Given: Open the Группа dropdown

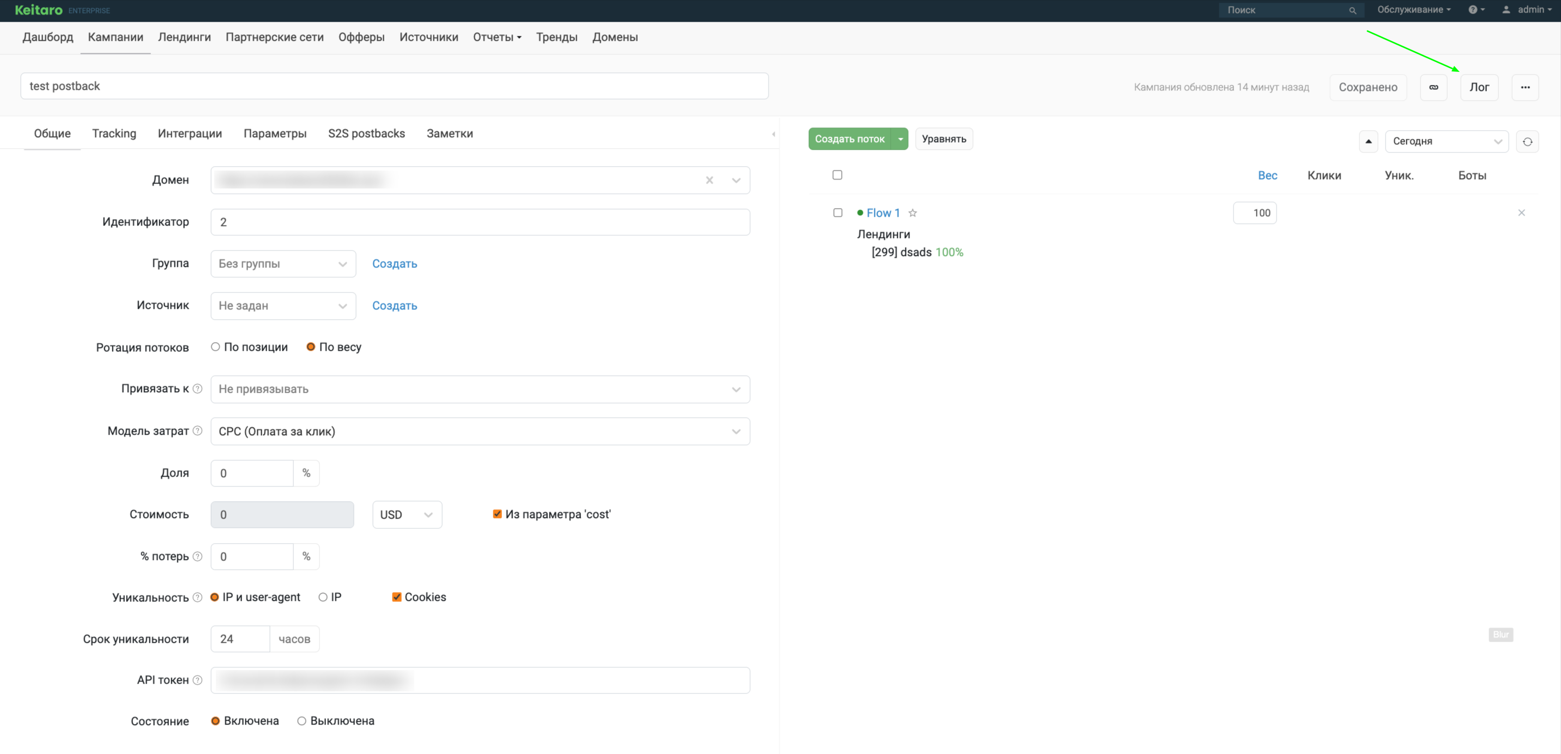Looking at the screenshot, I should click(283, 264).
